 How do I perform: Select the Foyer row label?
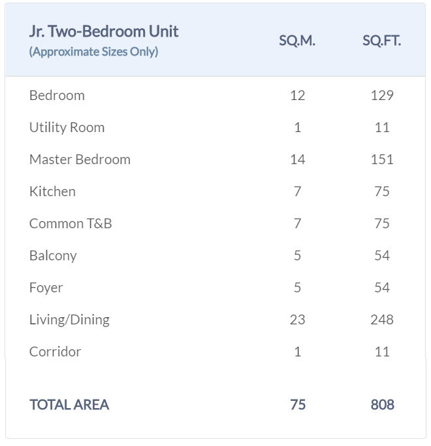tap(46, 288)
